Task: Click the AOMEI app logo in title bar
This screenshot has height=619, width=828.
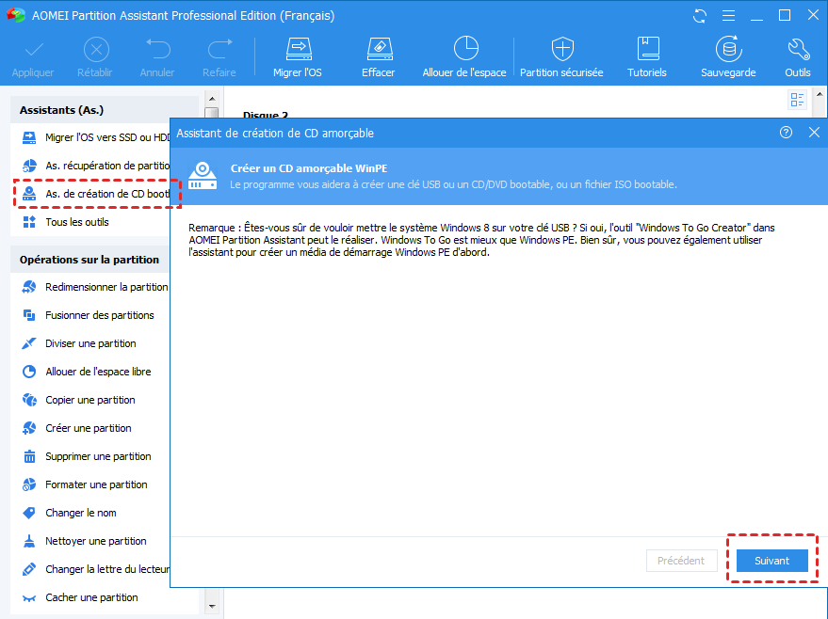Action: pyautogui.click(x=15, y=15)
